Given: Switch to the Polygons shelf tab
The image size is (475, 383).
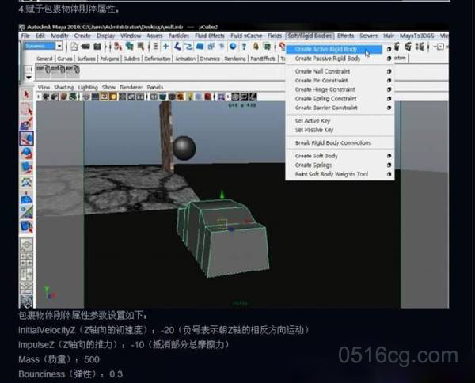Looking at the screenshot, I should [109, 59].
